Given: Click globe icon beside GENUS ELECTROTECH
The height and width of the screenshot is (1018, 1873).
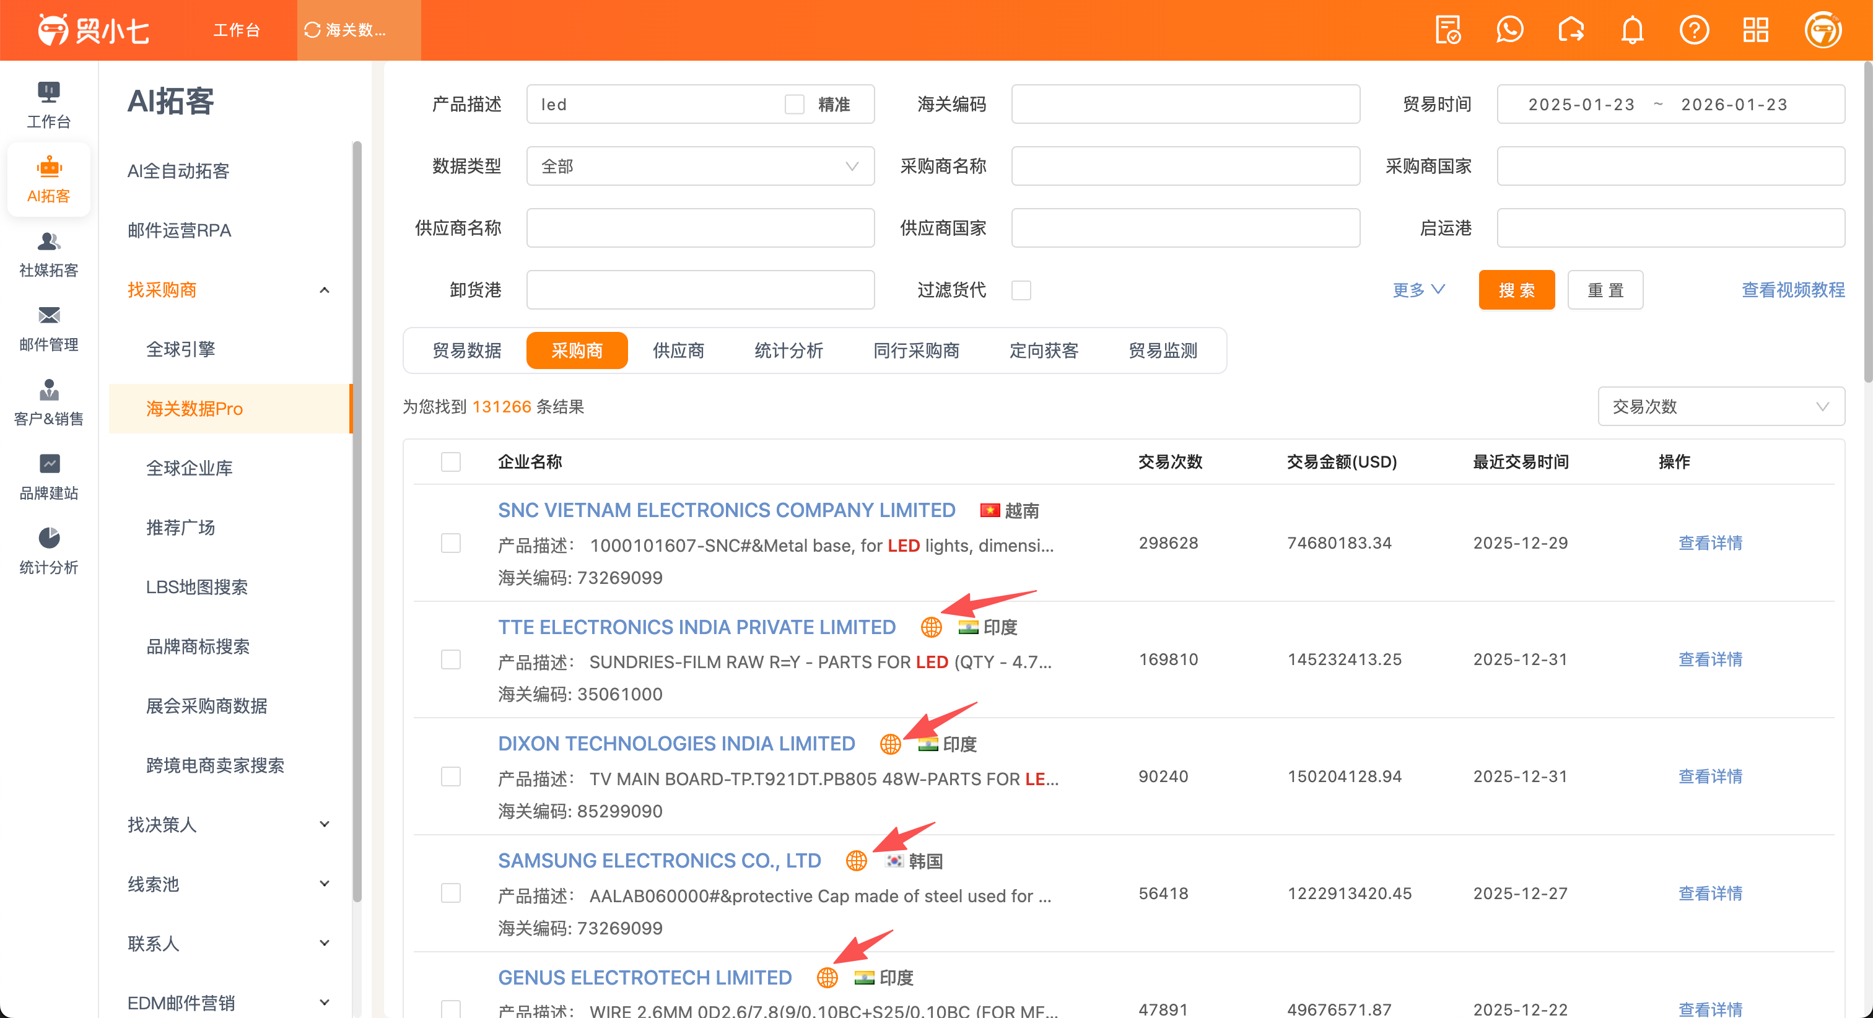Looking at the screenshot, I should click(x=827, y=977).
